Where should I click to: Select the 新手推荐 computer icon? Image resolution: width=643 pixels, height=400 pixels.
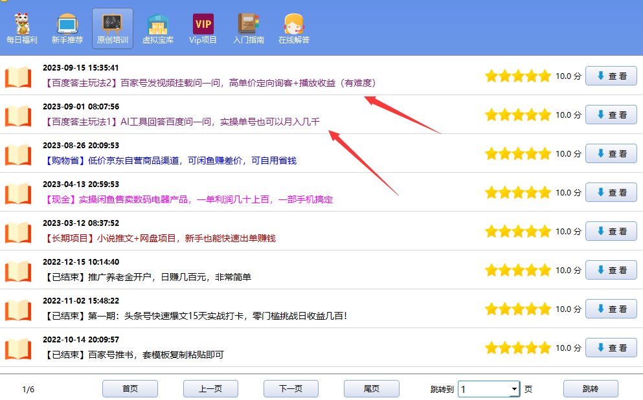point(67,25)
